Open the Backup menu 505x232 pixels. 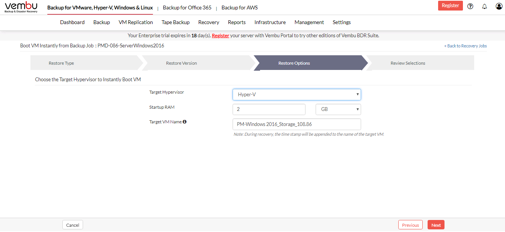point(101,22)
